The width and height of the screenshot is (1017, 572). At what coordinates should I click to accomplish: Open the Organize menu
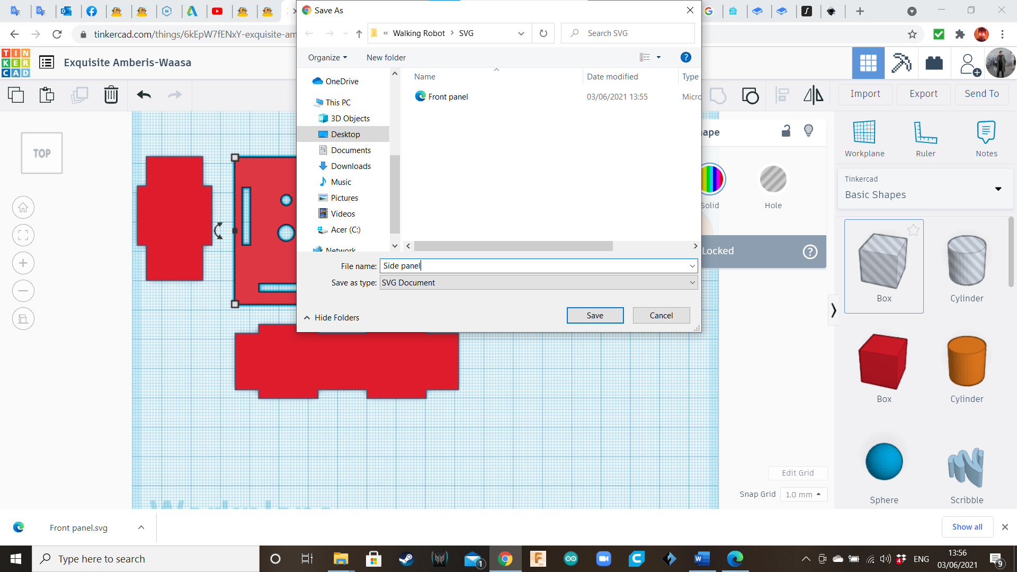click(327, 57)
